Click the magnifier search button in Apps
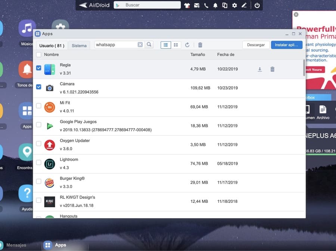This screenshot has width=336, height=251. click(x=149, y=44)
